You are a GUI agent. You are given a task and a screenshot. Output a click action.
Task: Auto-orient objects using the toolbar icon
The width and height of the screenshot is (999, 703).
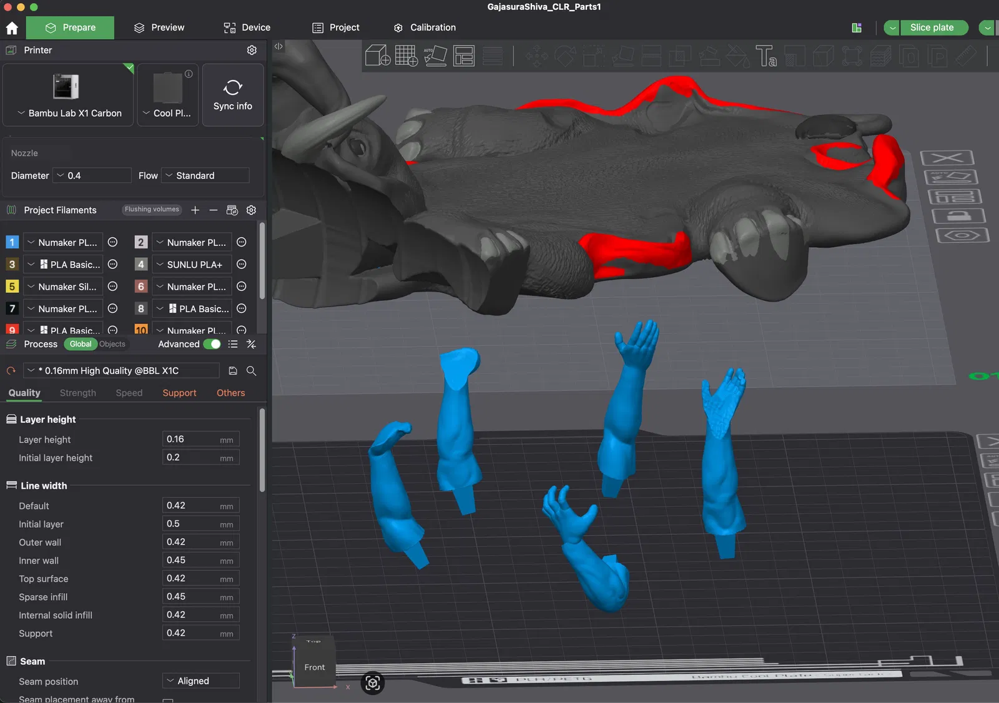(x=435, y=56)
